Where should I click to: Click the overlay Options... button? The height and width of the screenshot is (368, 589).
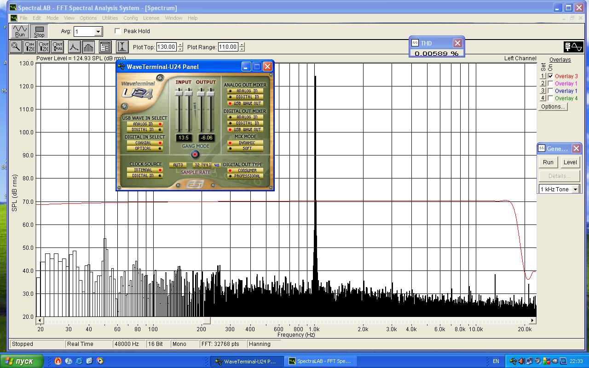click(x=553, y=106)
